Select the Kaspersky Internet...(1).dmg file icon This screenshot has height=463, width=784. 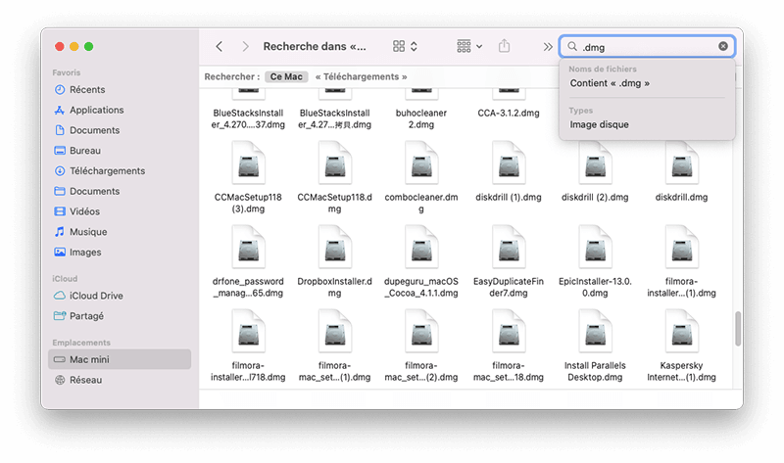tap(681, 331)
